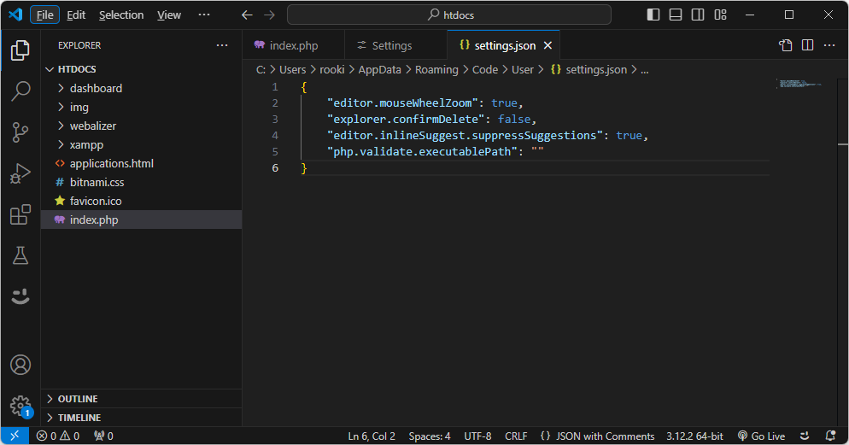
Task: Select the settings.json tab
Action: (505, 45)
